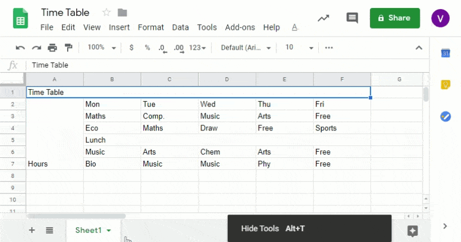The height and width of the screenshot is (242, 461).
Task: Select the Paint format roller icon
Action: [69, 47]
